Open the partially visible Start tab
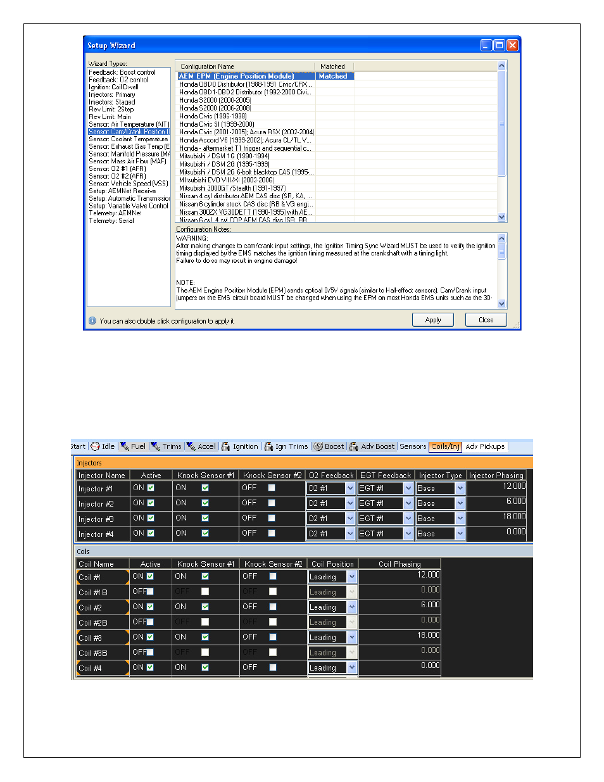 click(x=78, y=446)
